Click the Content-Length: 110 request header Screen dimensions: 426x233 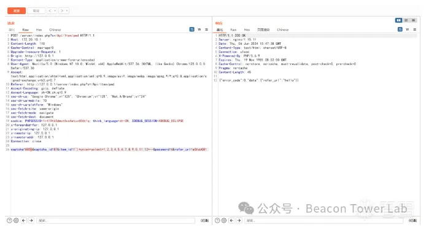28,44
